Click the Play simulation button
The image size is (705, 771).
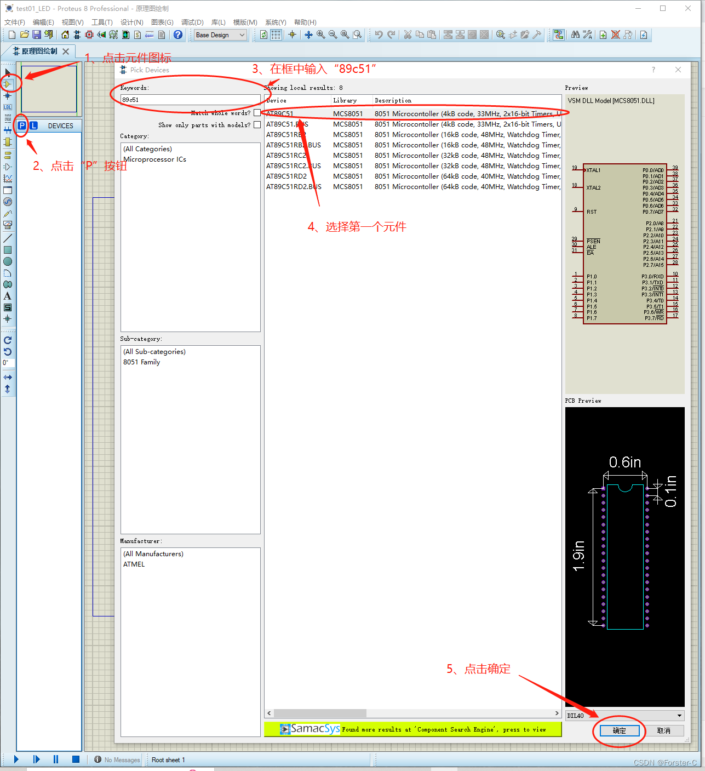[16, 759]
